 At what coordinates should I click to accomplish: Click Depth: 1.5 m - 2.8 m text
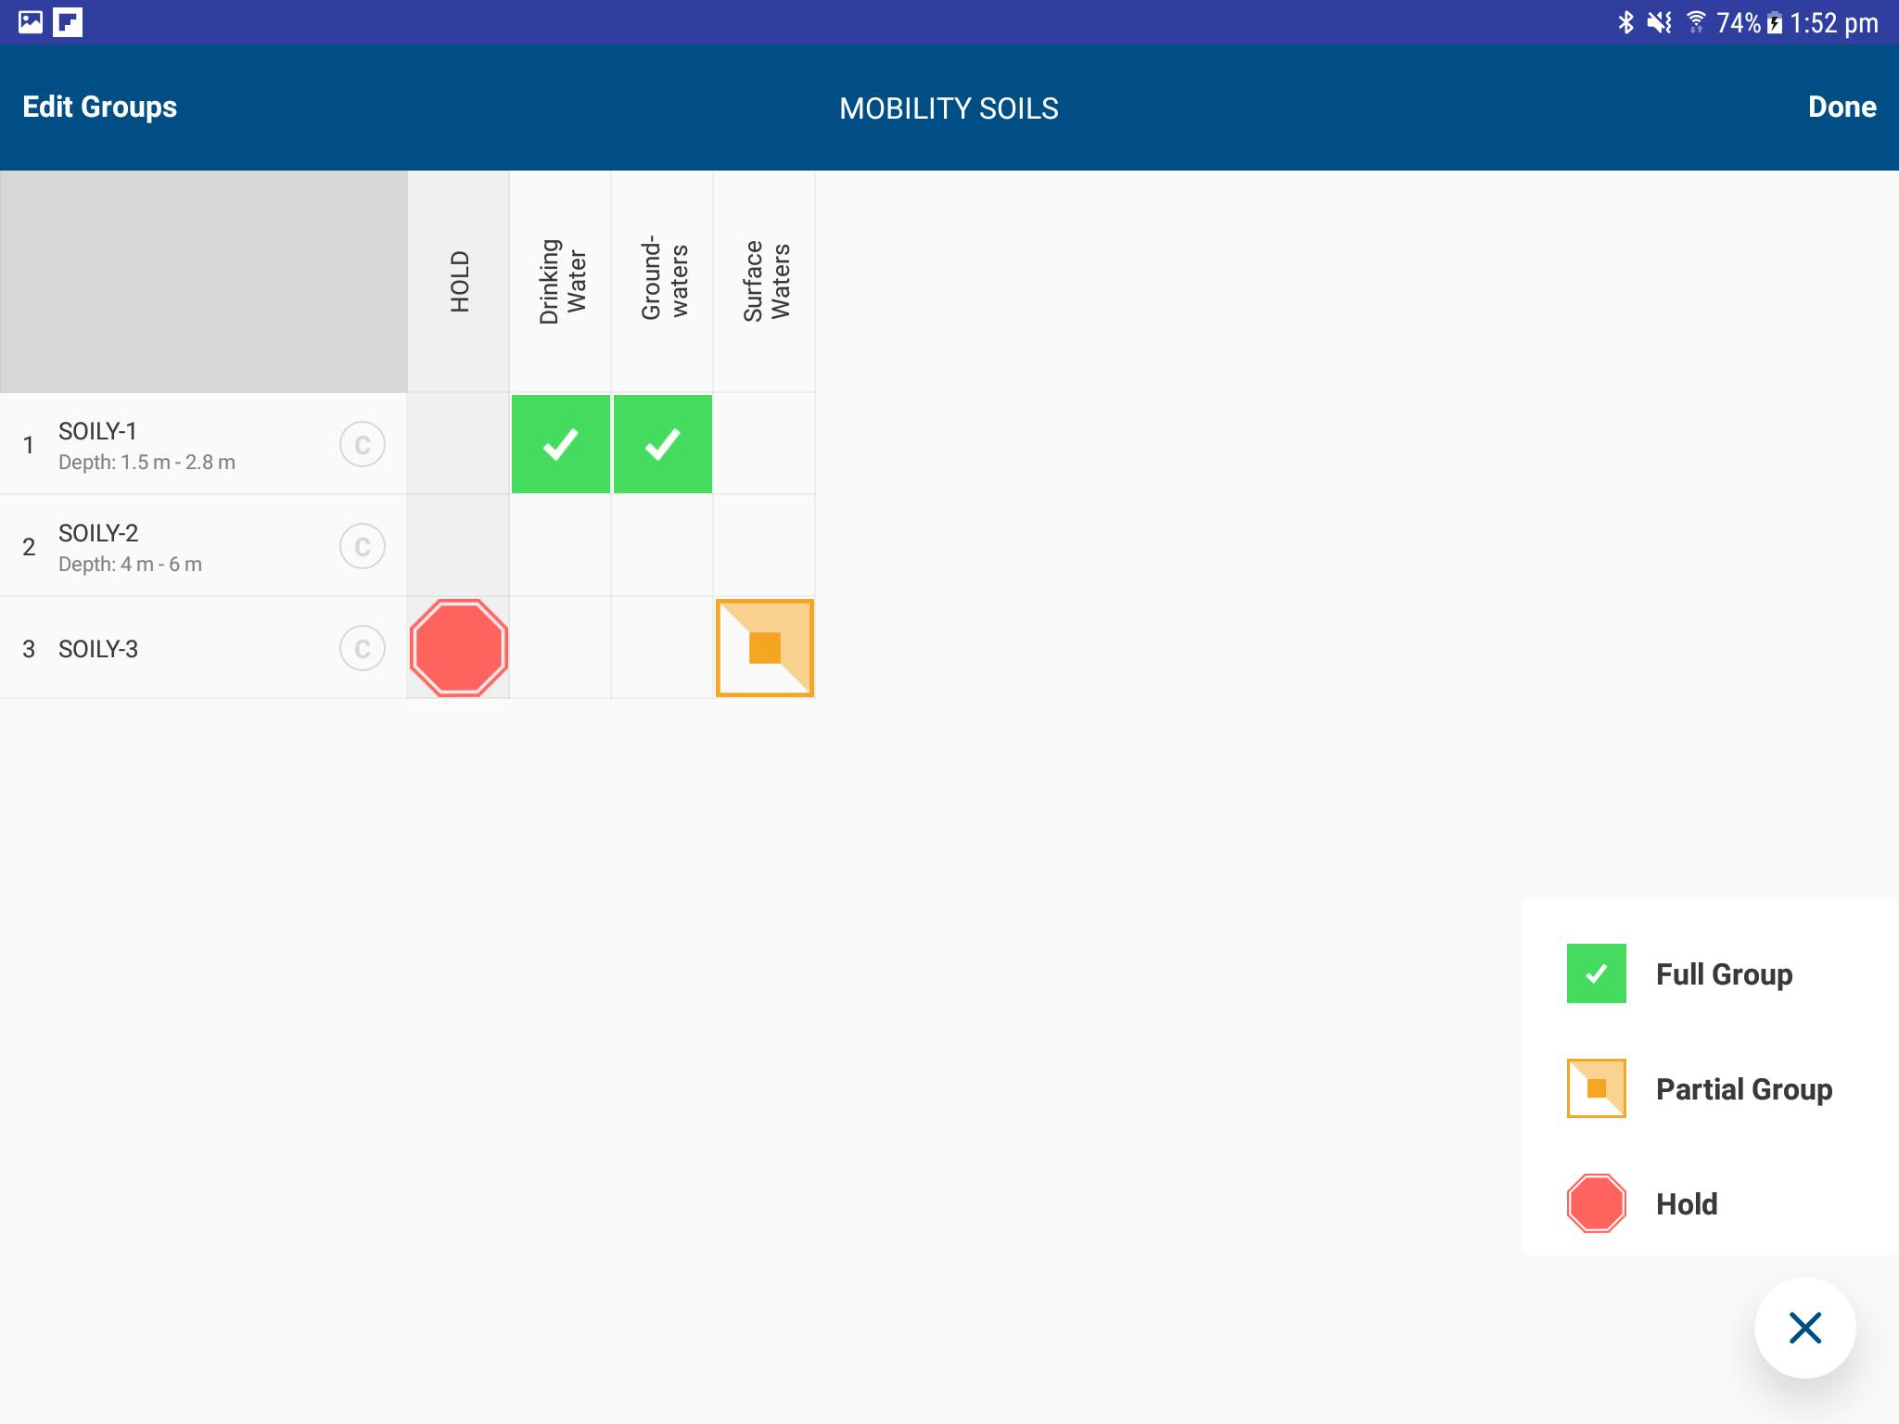click(x=147, y=462)
